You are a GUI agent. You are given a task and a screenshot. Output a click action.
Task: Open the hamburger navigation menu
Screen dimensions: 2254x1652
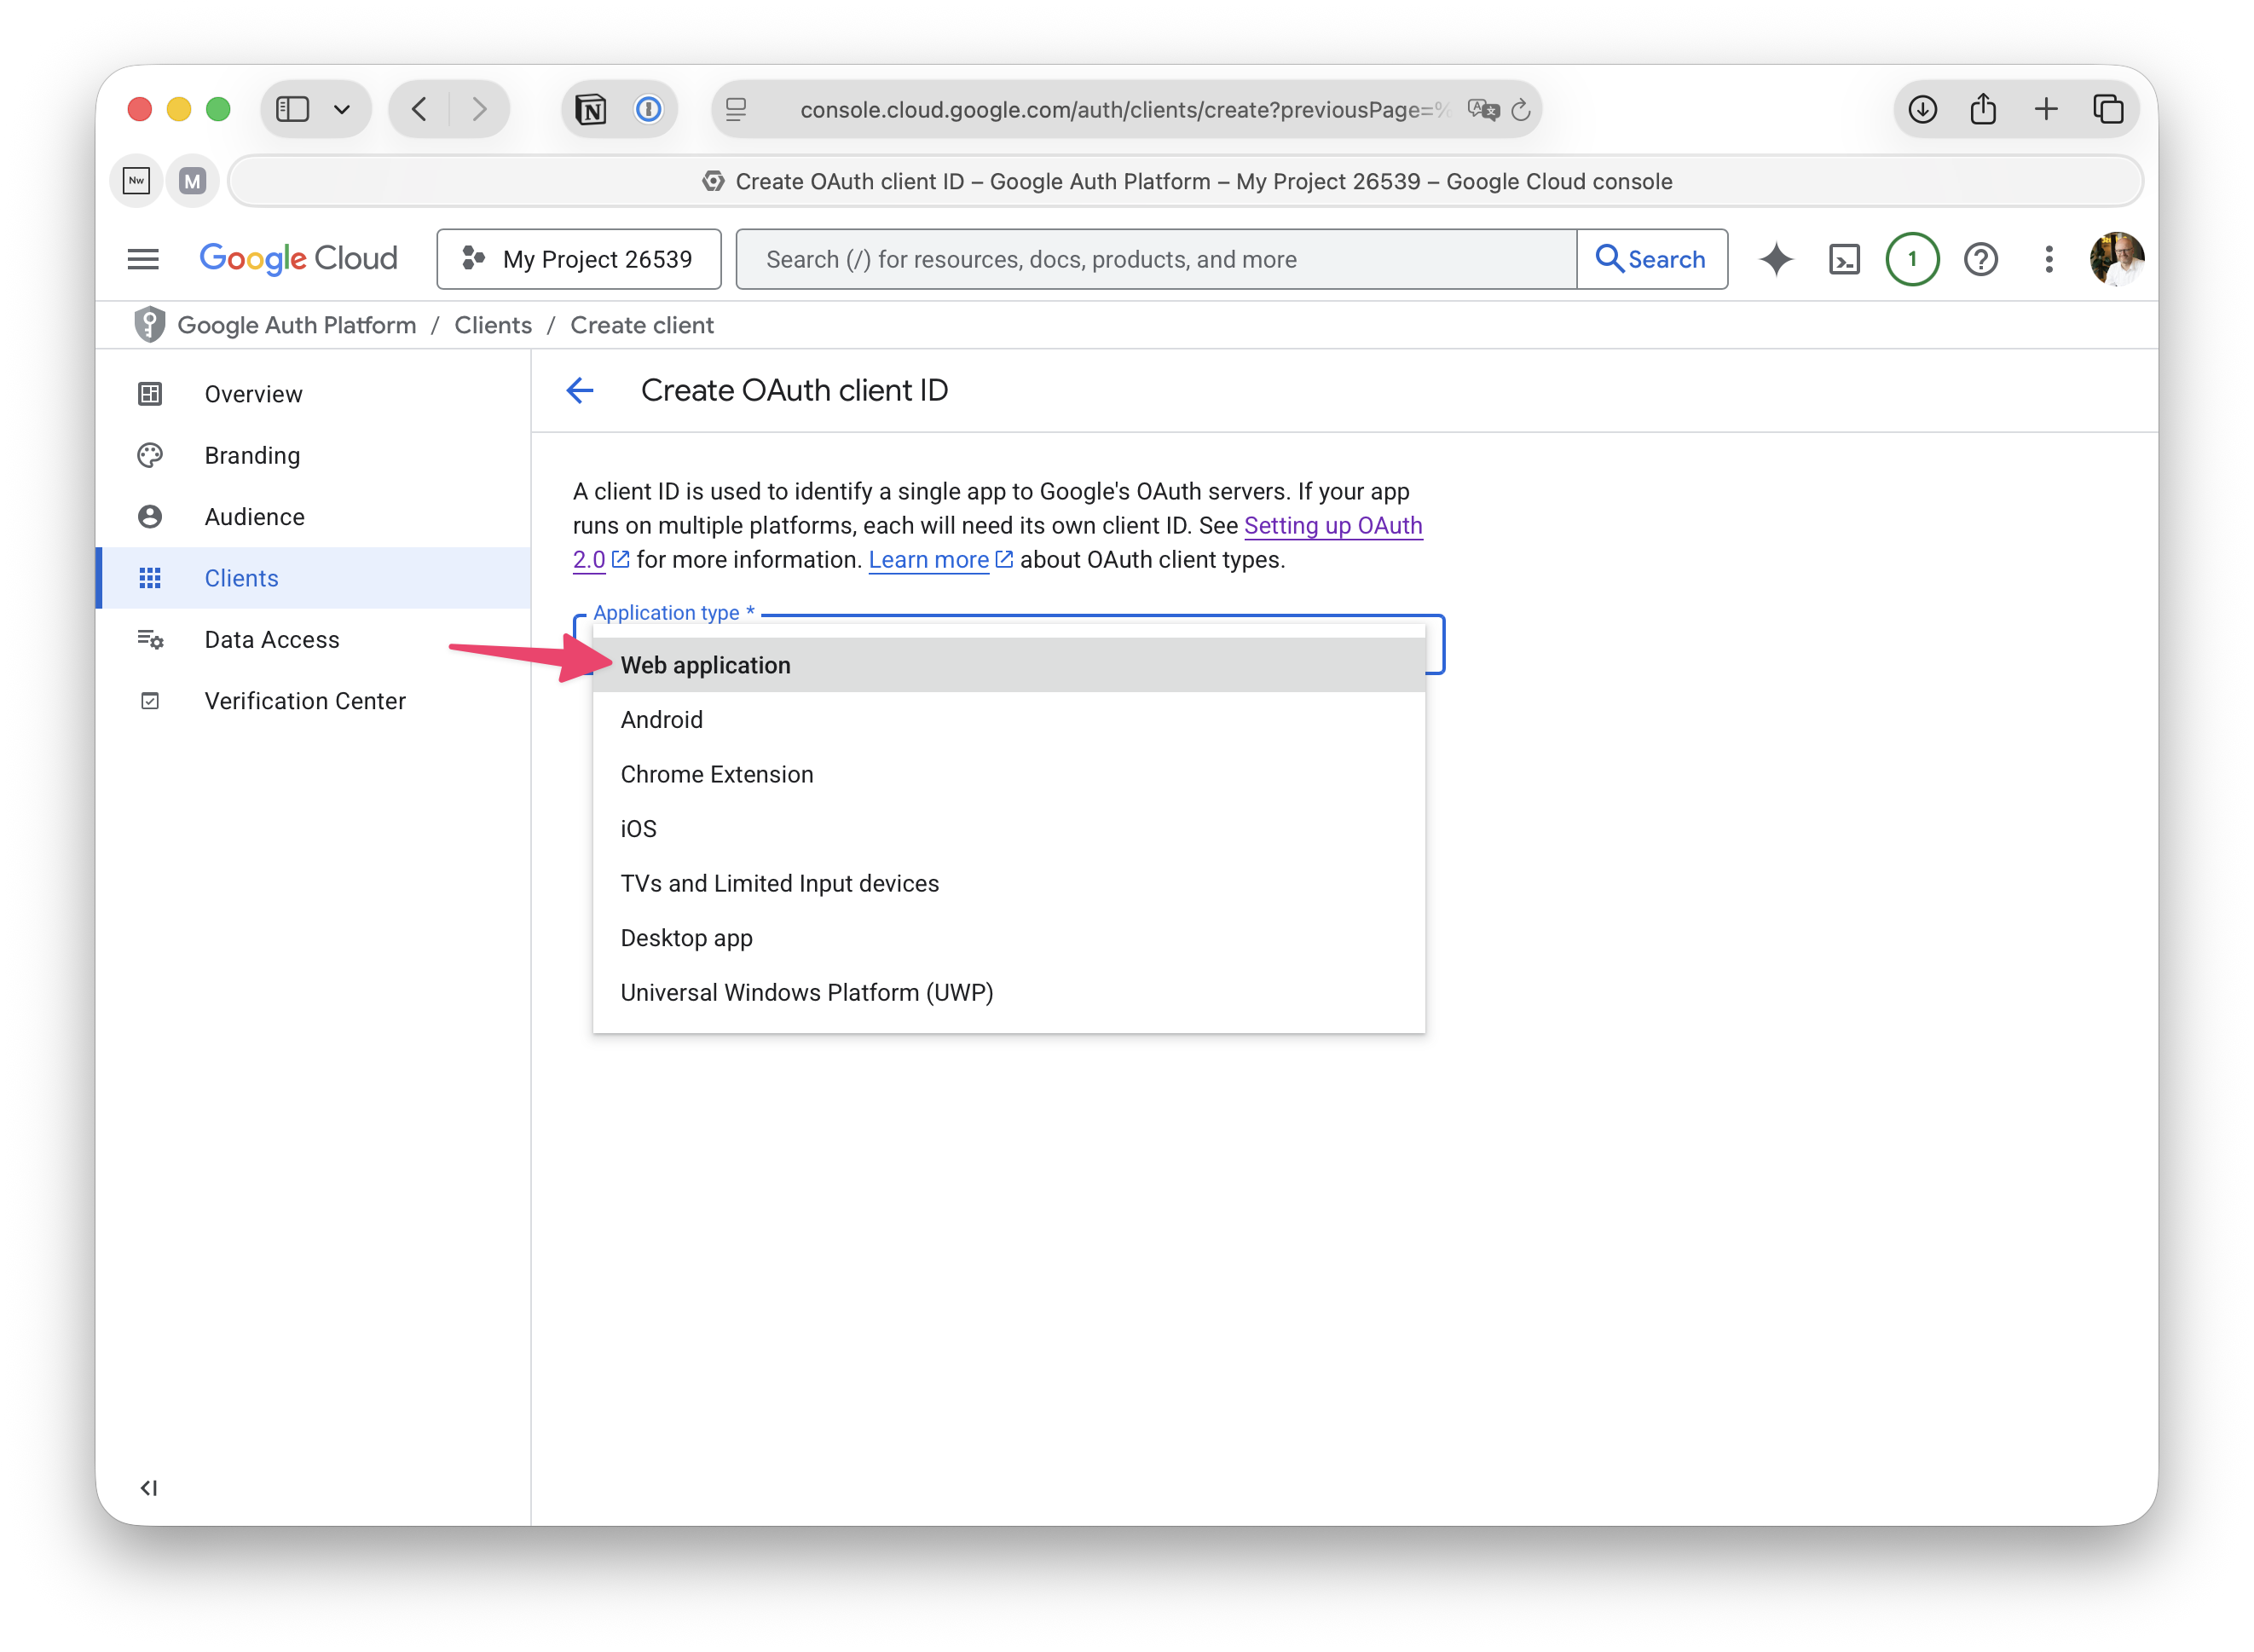pos(143,259)
